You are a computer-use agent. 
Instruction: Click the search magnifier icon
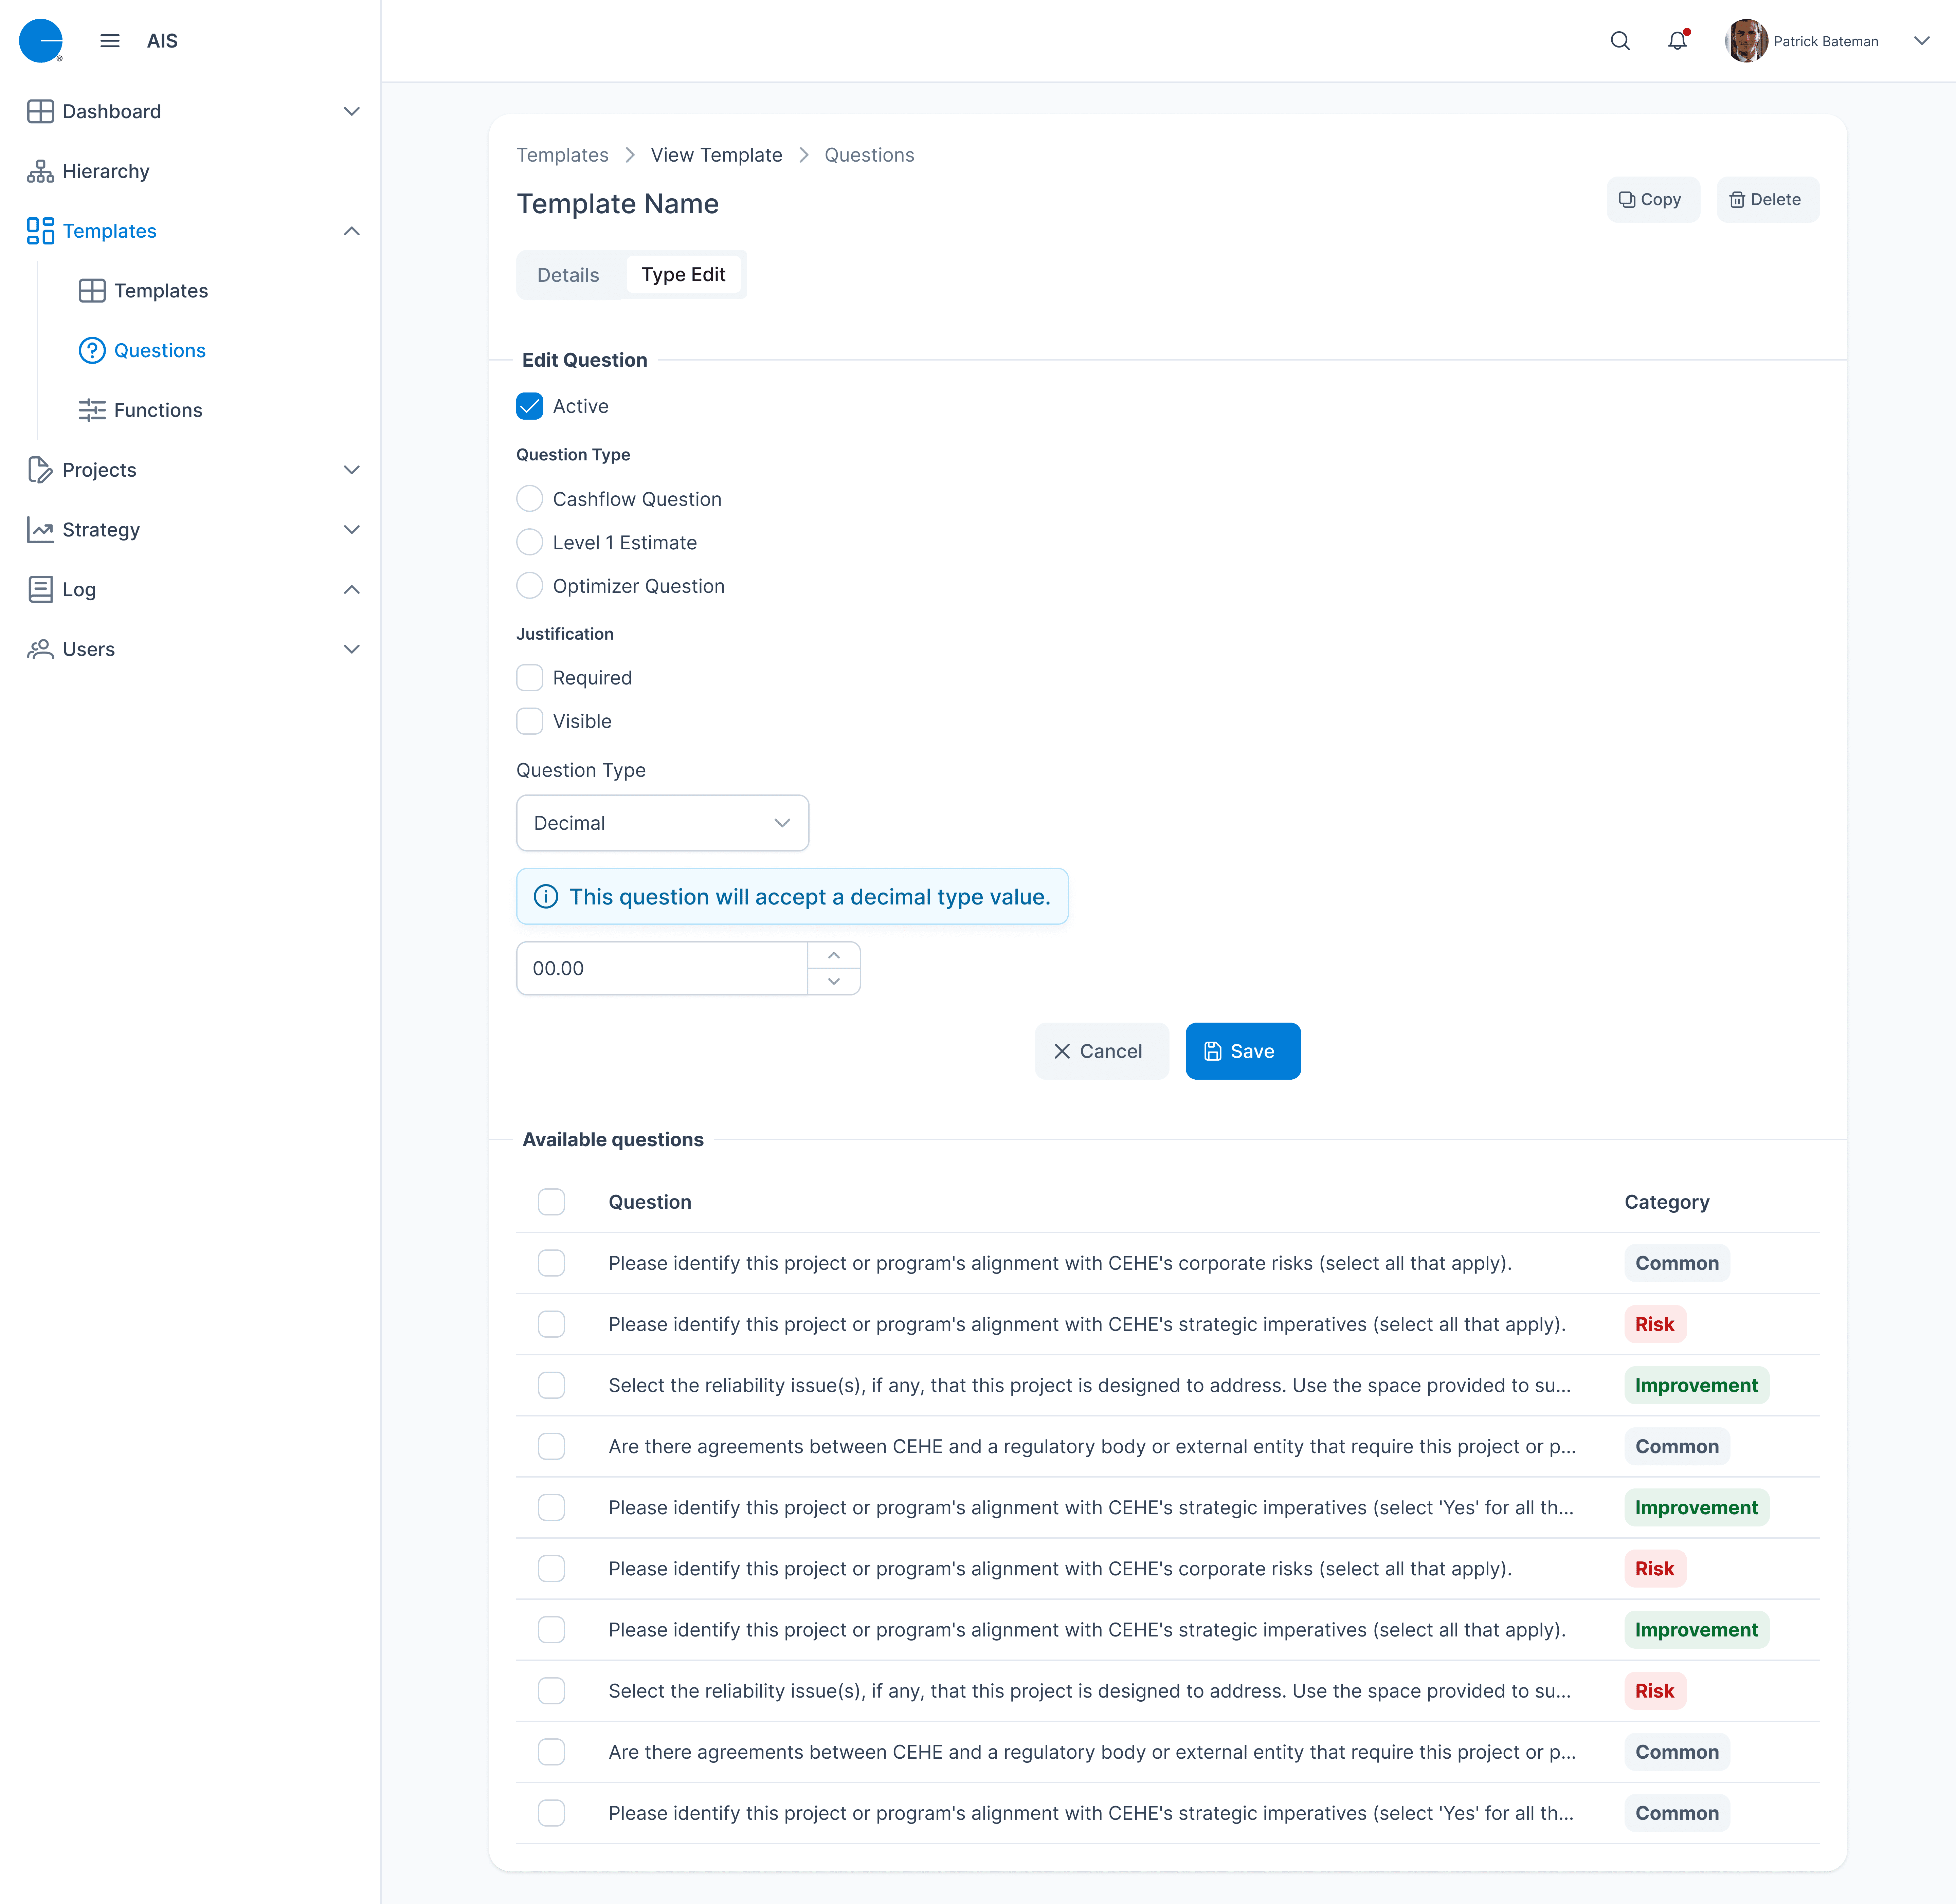click(x=1620, y=41)
